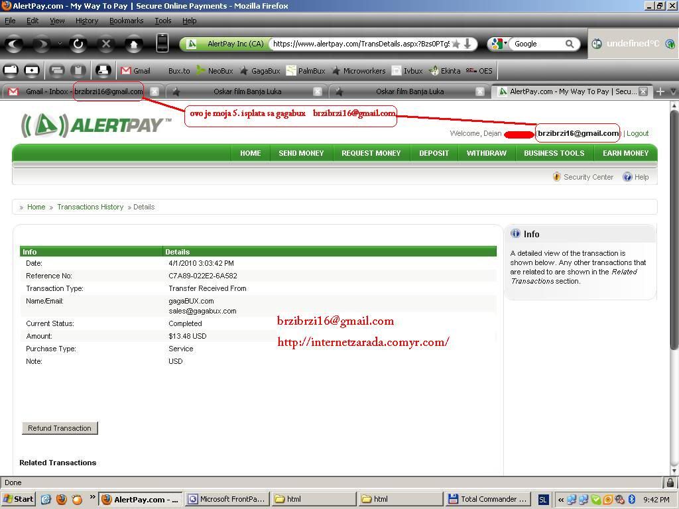Viewport: 679px width, 509px height.
Task: Click the AlertPay site identity icon
Action: click(192, 44)
